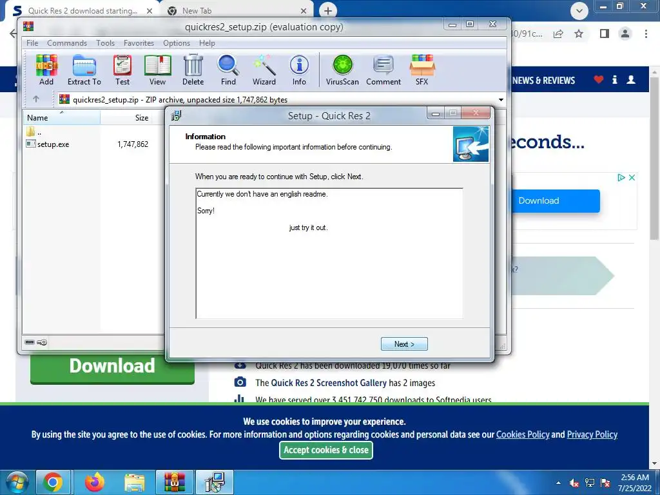Click the setup wizard icon in title bar

click(177, 115)
